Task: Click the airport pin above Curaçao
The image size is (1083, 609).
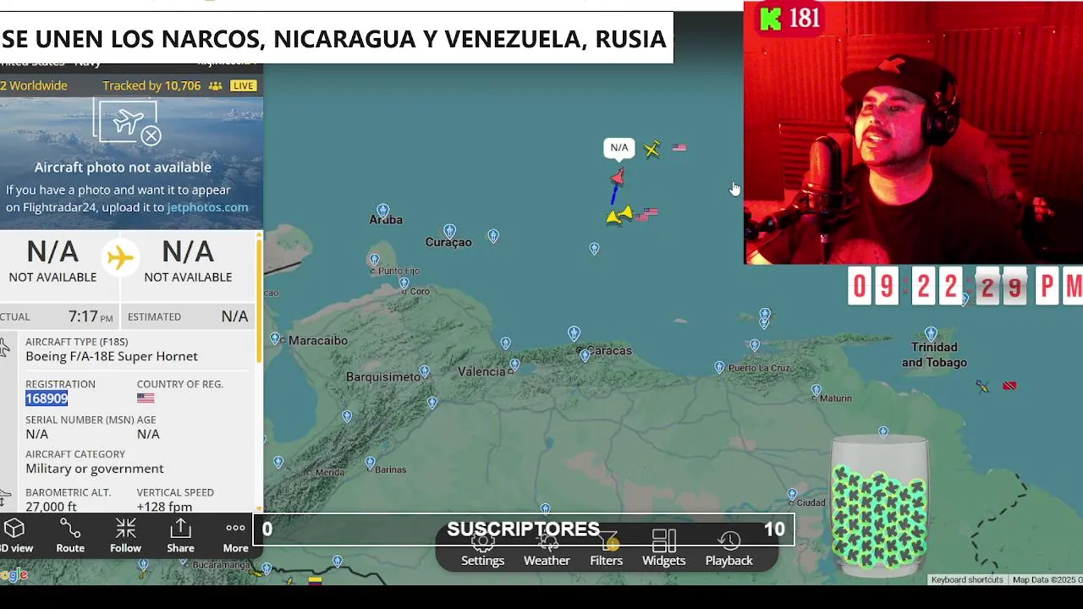Action: 449,231
